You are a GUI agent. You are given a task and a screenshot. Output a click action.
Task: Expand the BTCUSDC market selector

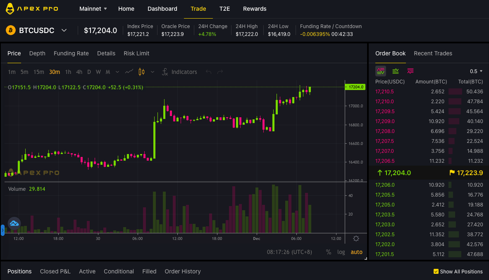pos(64,30)
